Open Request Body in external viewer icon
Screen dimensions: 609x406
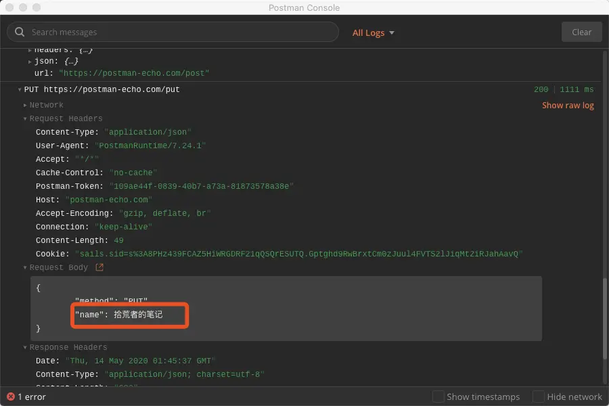tap(99, 267)
